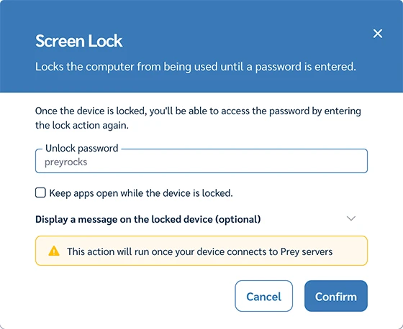Confirm the screen lock action
403x329 pixels.
336,296
